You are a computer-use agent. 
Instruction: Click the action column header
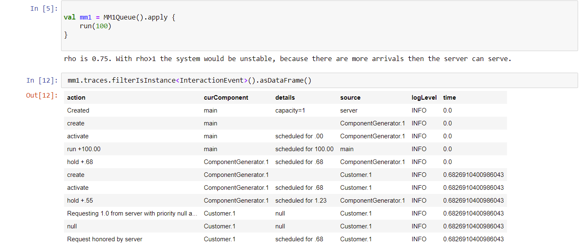(76, 98)
